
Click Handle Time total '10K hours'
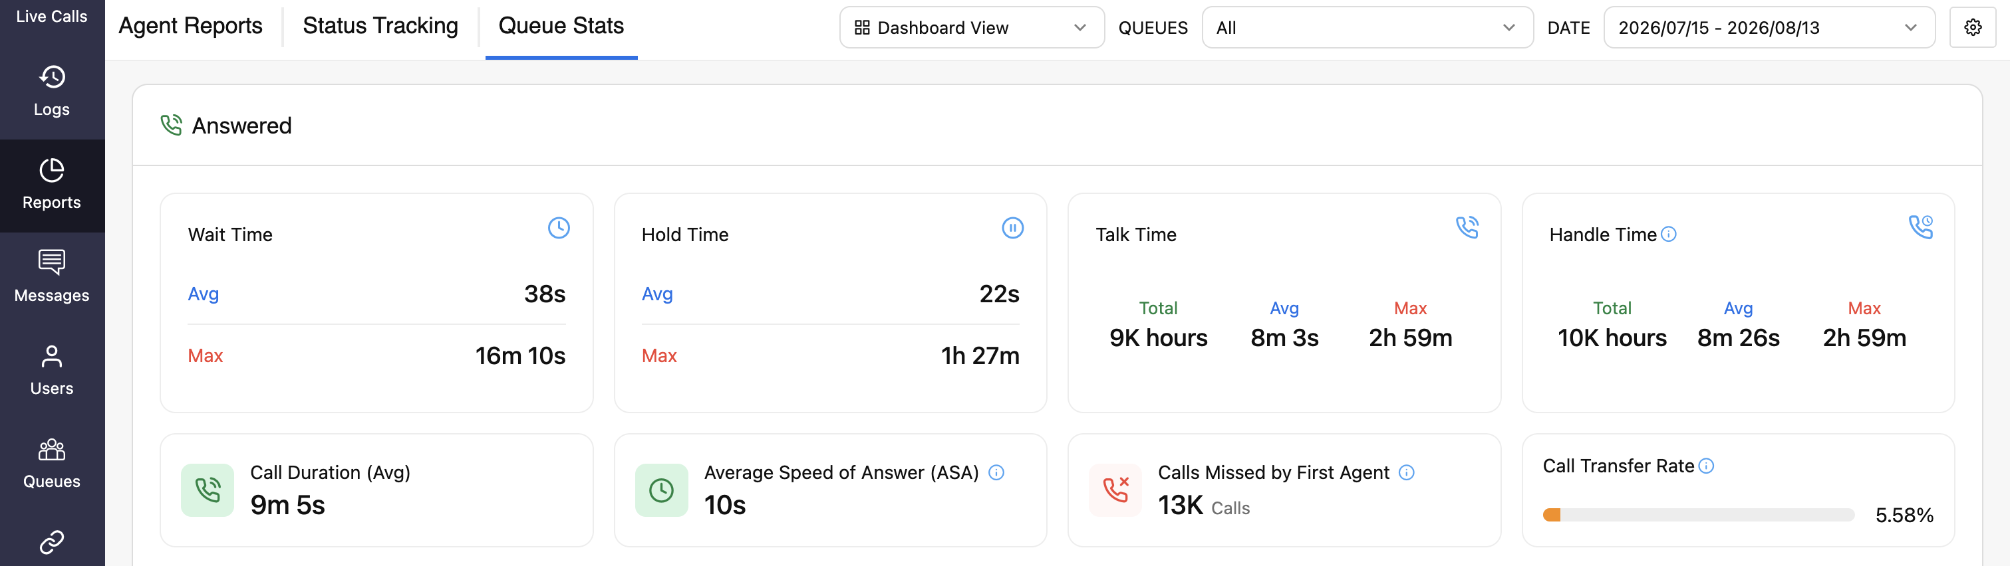[x=1612, y=337]
